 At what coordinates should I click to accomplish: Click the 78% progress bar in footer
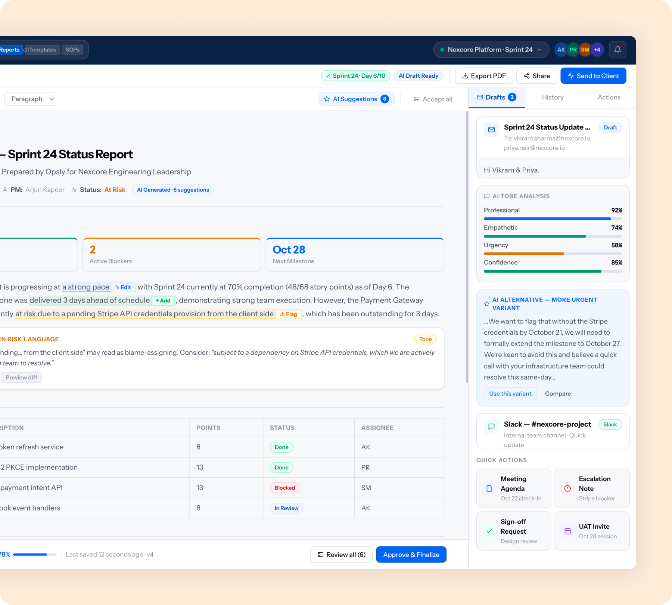click(x=34, y=555)
